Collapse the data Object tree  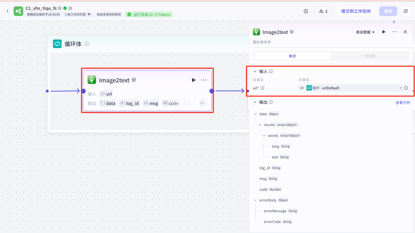point(256,114)
